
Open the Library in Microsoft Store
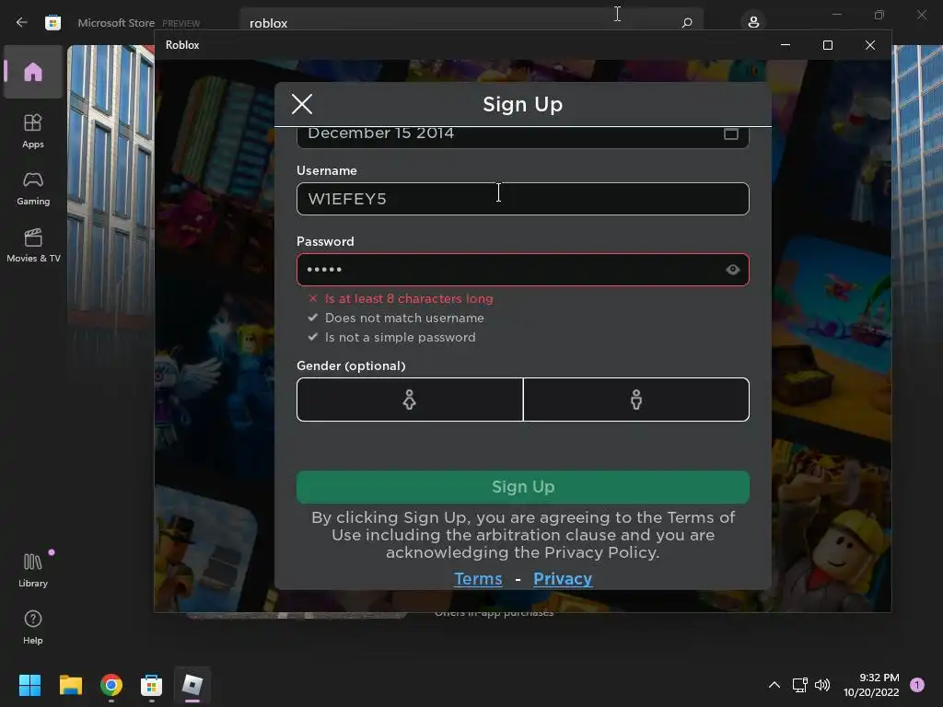(x=33, y=570)
